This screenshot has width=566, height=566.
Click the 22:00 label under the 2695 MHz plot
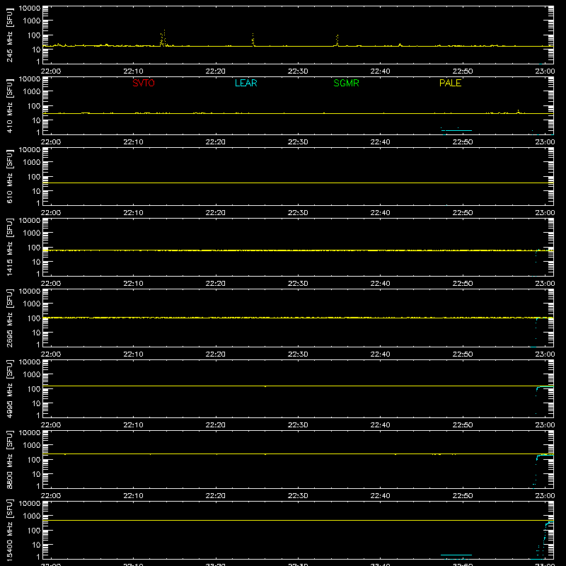51,354
